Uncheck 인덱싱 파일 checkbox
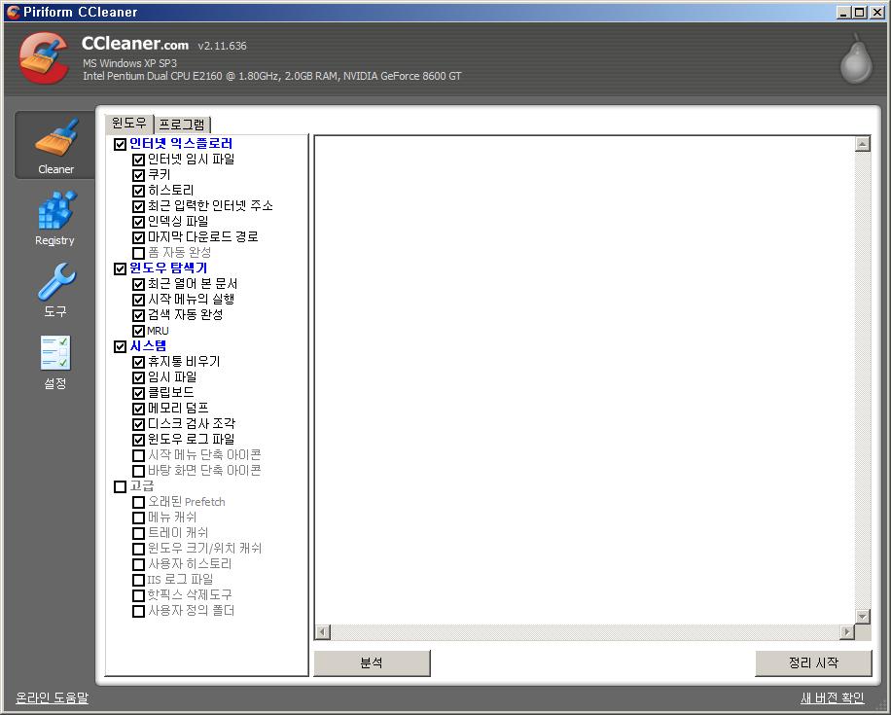Image resolution: width=891 pixels, height=715 pixels. (x=138, y=222)
